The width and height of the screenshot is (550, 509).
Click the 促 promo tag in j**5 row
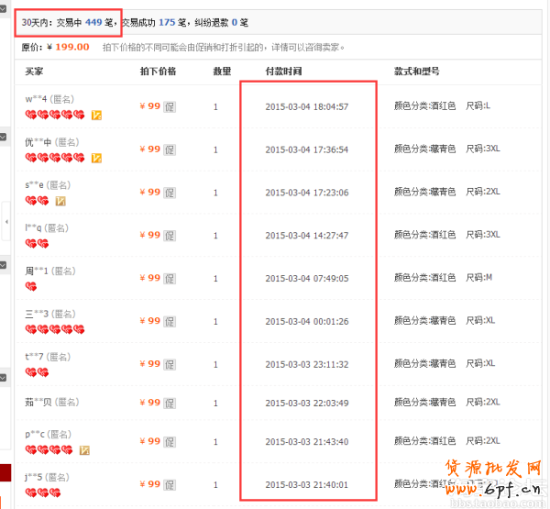169,484
